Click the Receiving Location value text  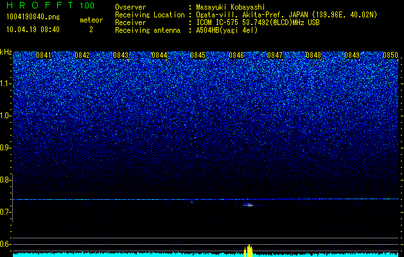click(x=286, y=15)
